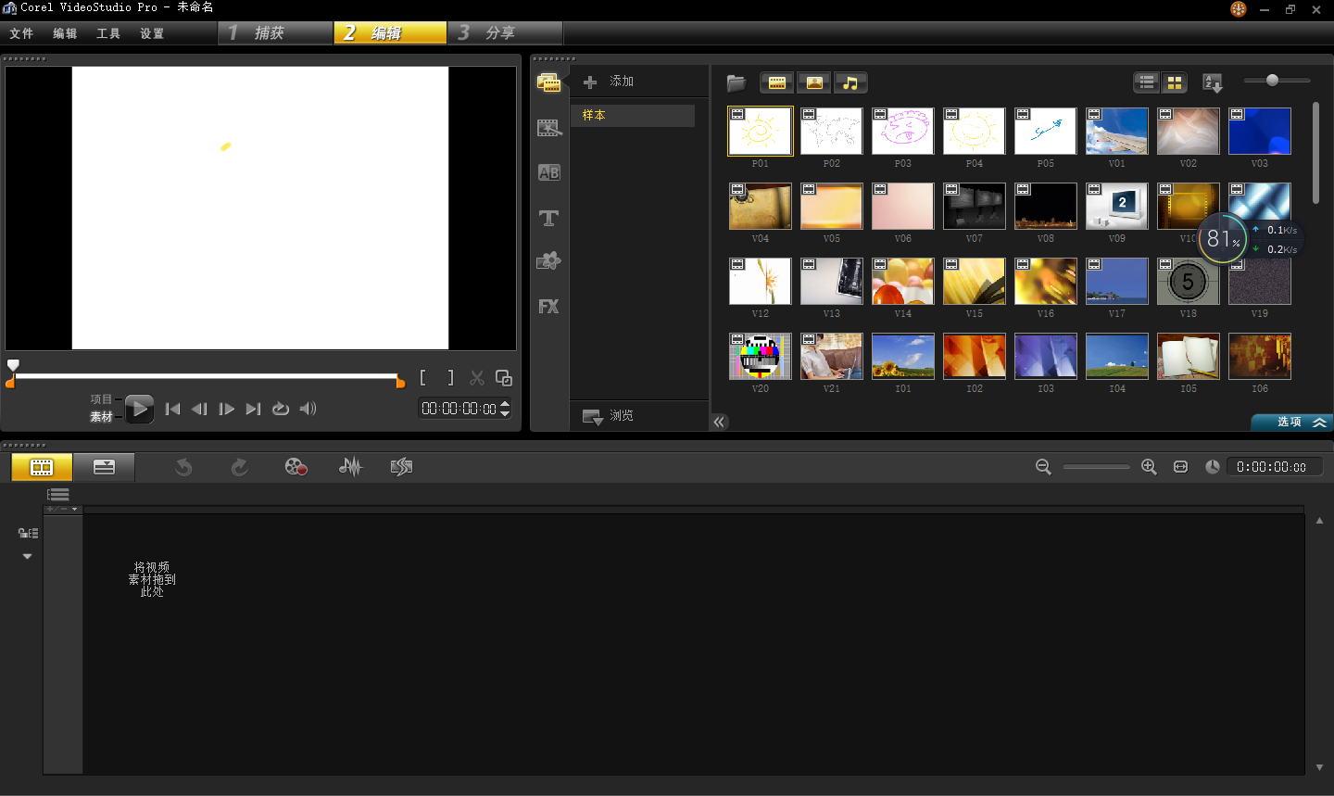1334x796 pixels.
Task: Toggle video files visibility in library
Action: pos(776,83)
